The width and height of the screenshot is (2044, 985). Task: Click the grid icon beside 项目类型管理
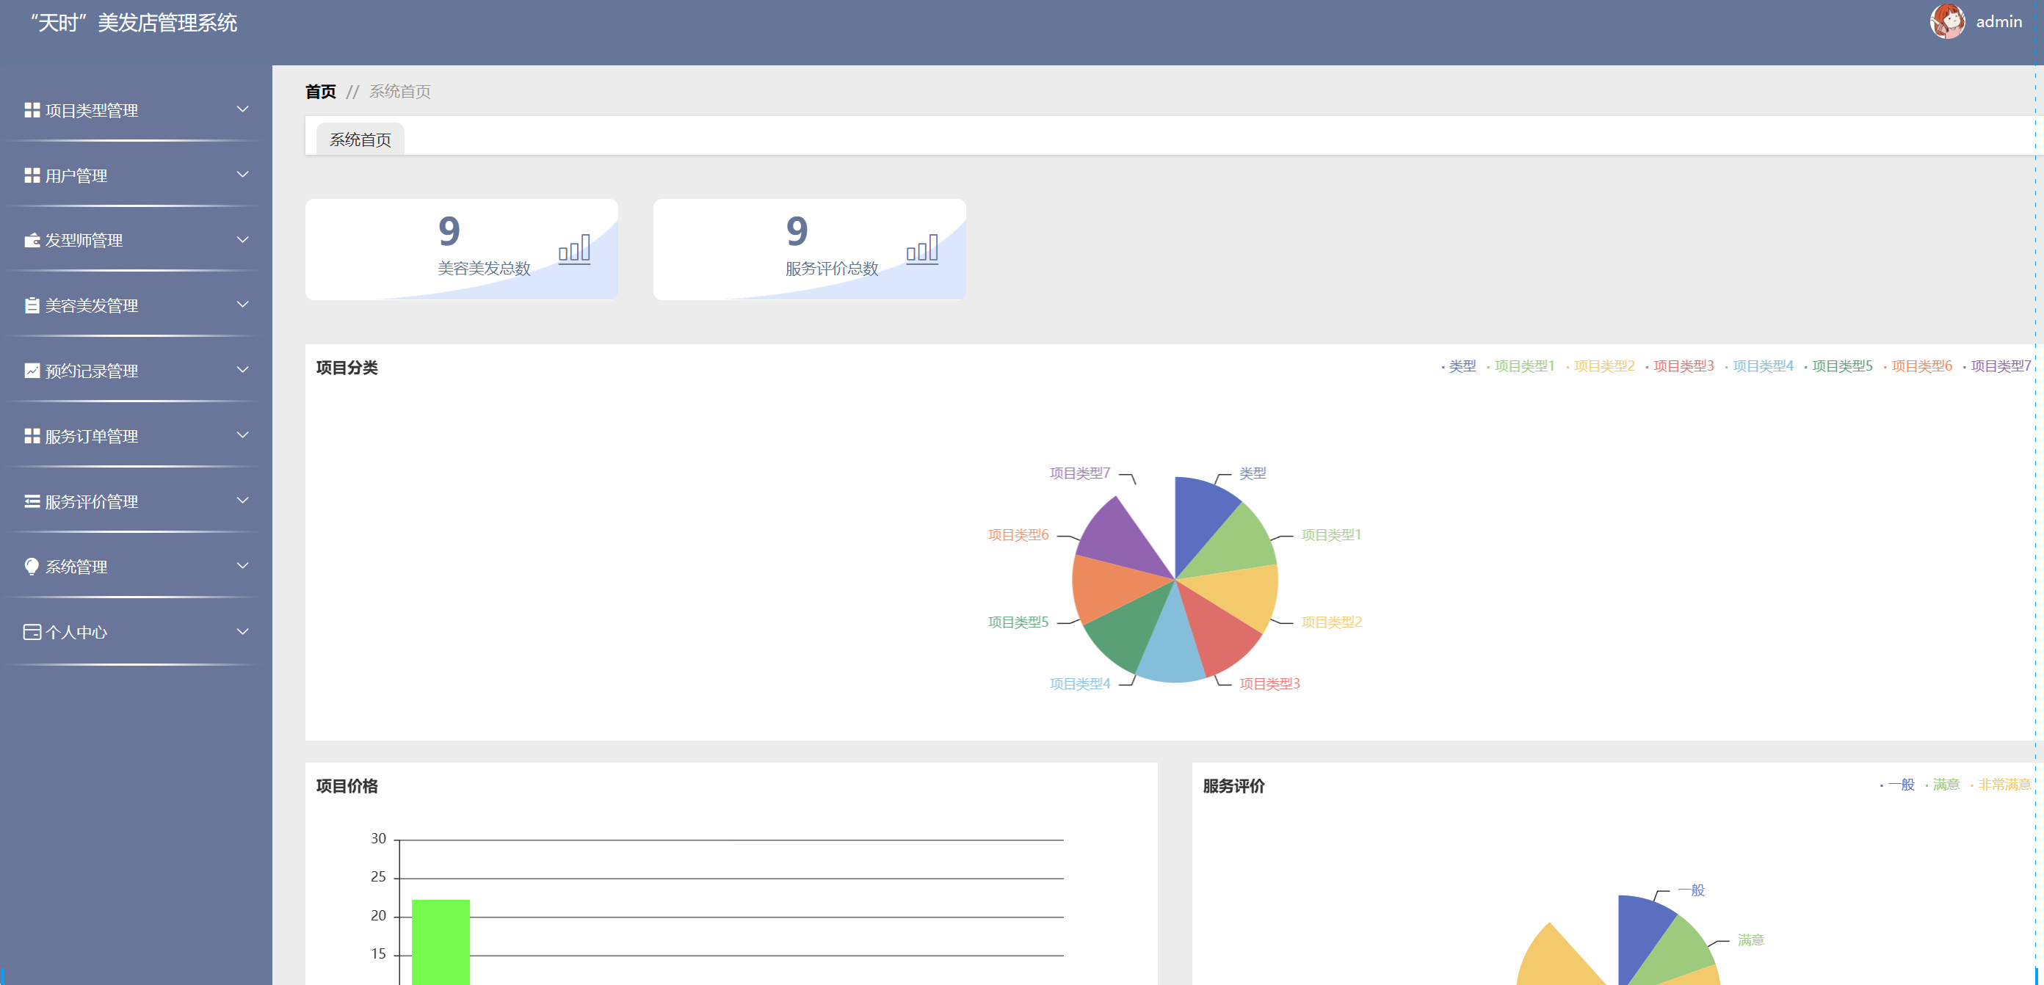click(32, 110)
